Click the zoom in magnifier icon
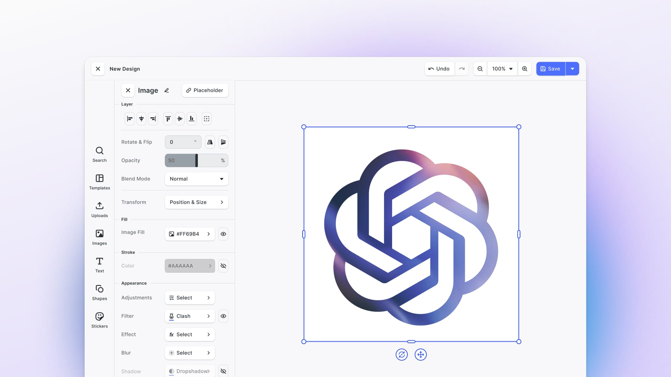Image resolution: width=671 pixels, height=377 pixels. tap(525, 69)
